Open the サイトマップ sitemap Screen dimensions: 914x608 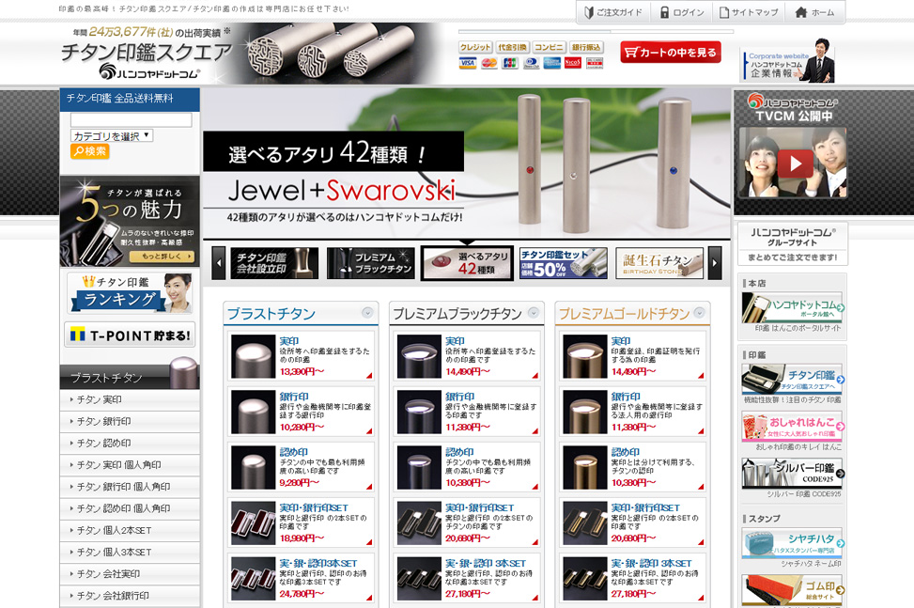[749, 12]
